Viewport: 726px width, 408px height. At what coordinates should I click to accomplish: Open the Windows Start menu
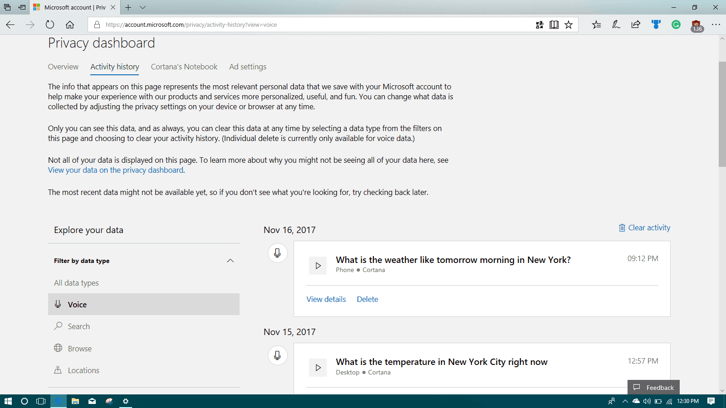pyautogui.click(x=8, y=401)
